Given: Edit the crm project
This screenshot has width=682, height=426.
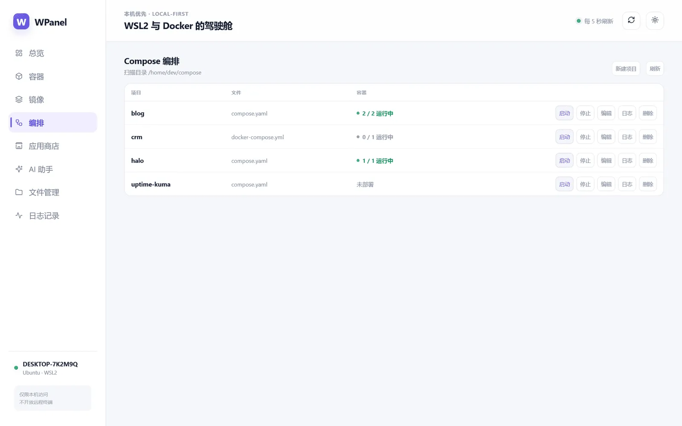Looking at the screenshot, I should pos(606,137).
